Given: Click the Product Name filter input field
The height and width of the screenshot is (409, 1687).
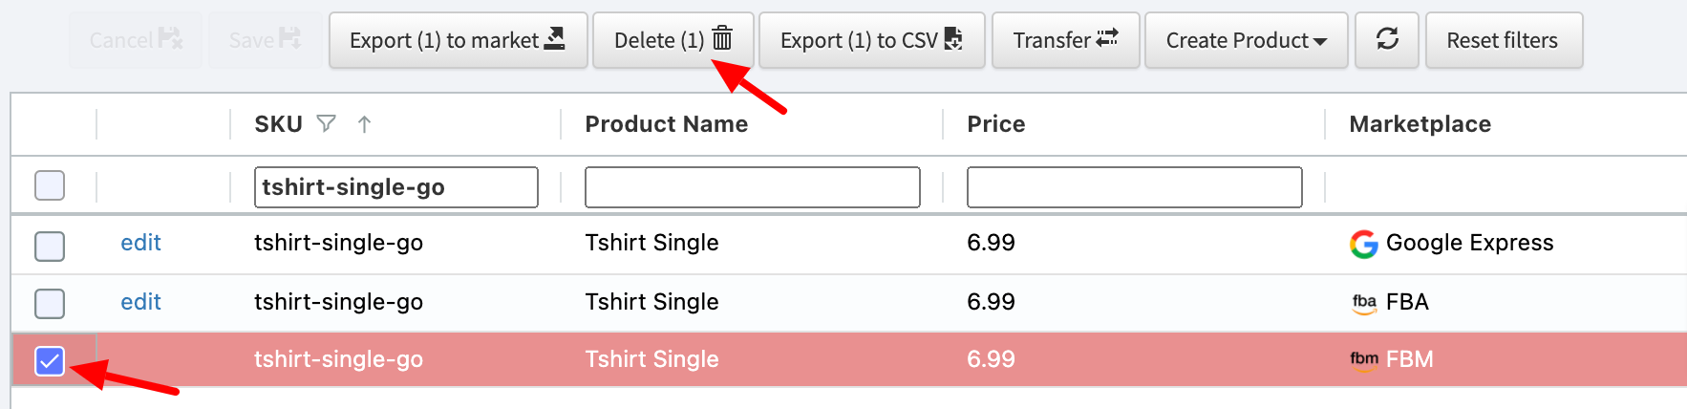Looking at the screenshot, I should [753, 187].
